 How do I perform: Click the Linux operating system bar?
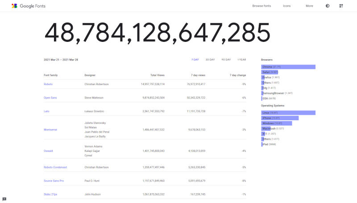(x=288, y=113)
